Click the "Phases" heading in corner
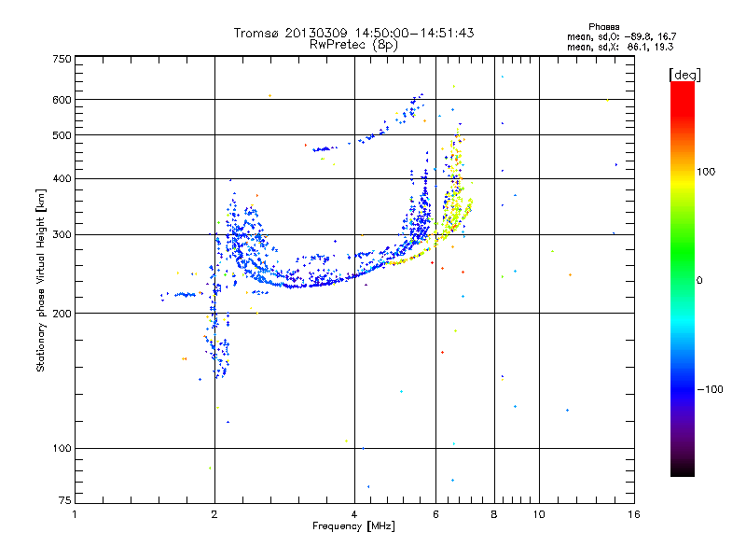 [x=603, y=27]
